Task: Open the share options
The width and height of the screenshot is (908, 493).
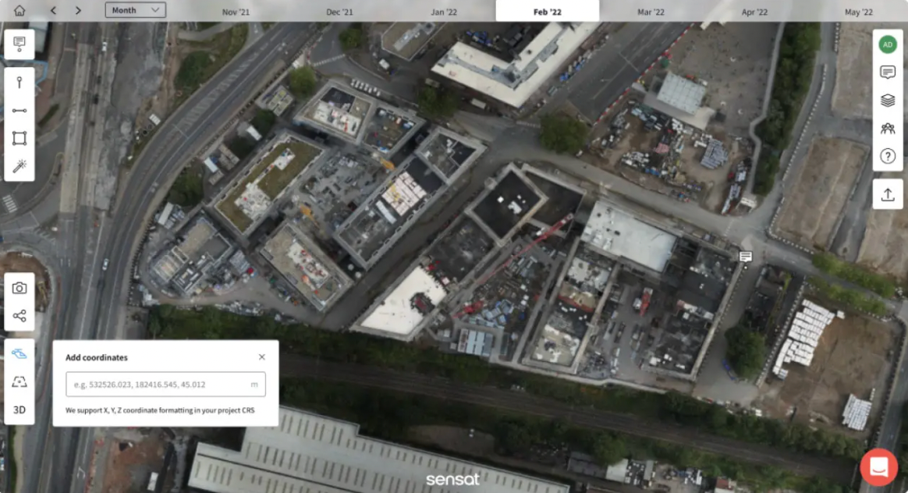Action: pos(19,316)
